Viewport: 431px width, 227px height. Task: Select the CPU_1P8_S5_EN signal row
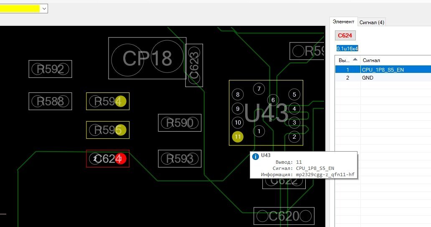click(383, 70)
